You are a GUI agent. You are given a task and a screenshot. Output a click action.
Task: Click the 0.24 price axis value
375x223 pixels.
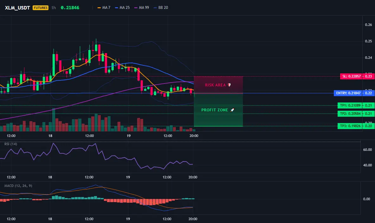pyautogui.click(x=368, y=58)
